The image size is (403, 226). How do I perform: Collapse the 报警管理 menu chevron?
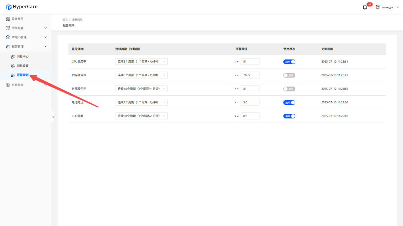coord(46,47)
